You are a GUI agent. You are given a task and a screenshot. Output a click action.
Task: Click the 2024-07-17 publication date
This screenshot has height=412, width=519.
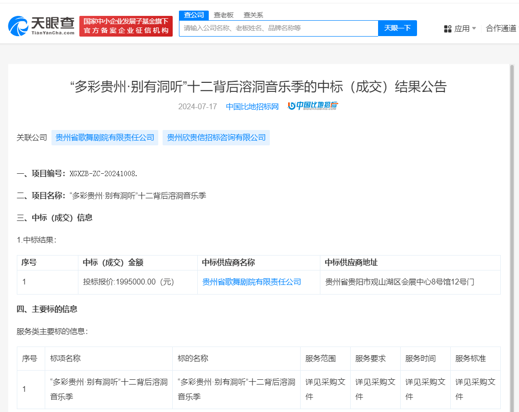(198, 106)
